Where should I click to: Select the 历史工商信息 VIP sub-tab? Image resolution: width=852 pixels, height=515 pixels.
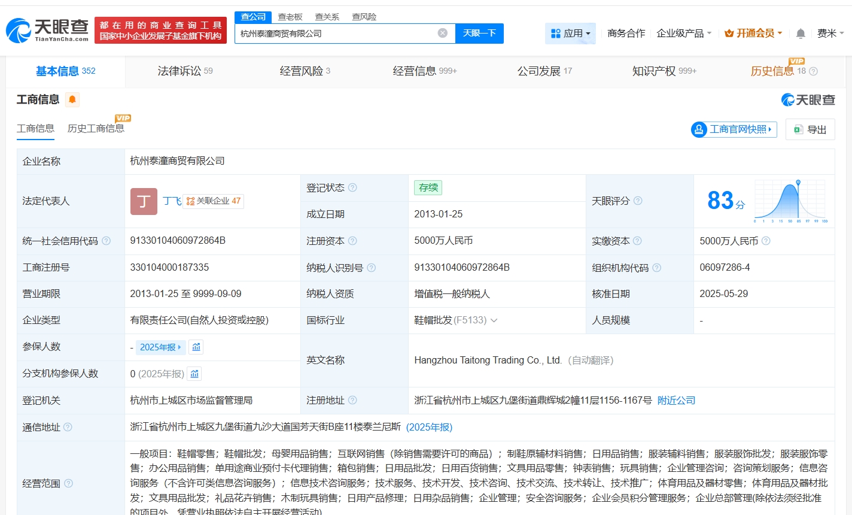96,128
